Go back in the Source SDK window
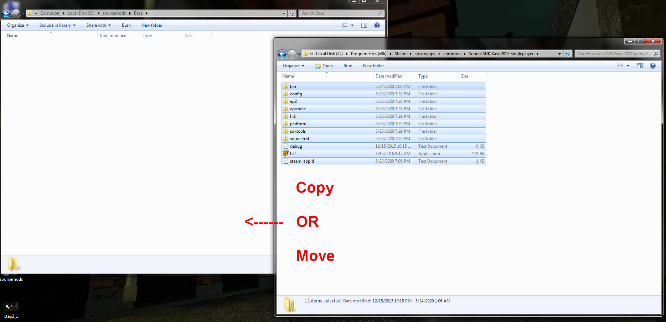Viewport: 666px width, 322px height. pos(282,54)
